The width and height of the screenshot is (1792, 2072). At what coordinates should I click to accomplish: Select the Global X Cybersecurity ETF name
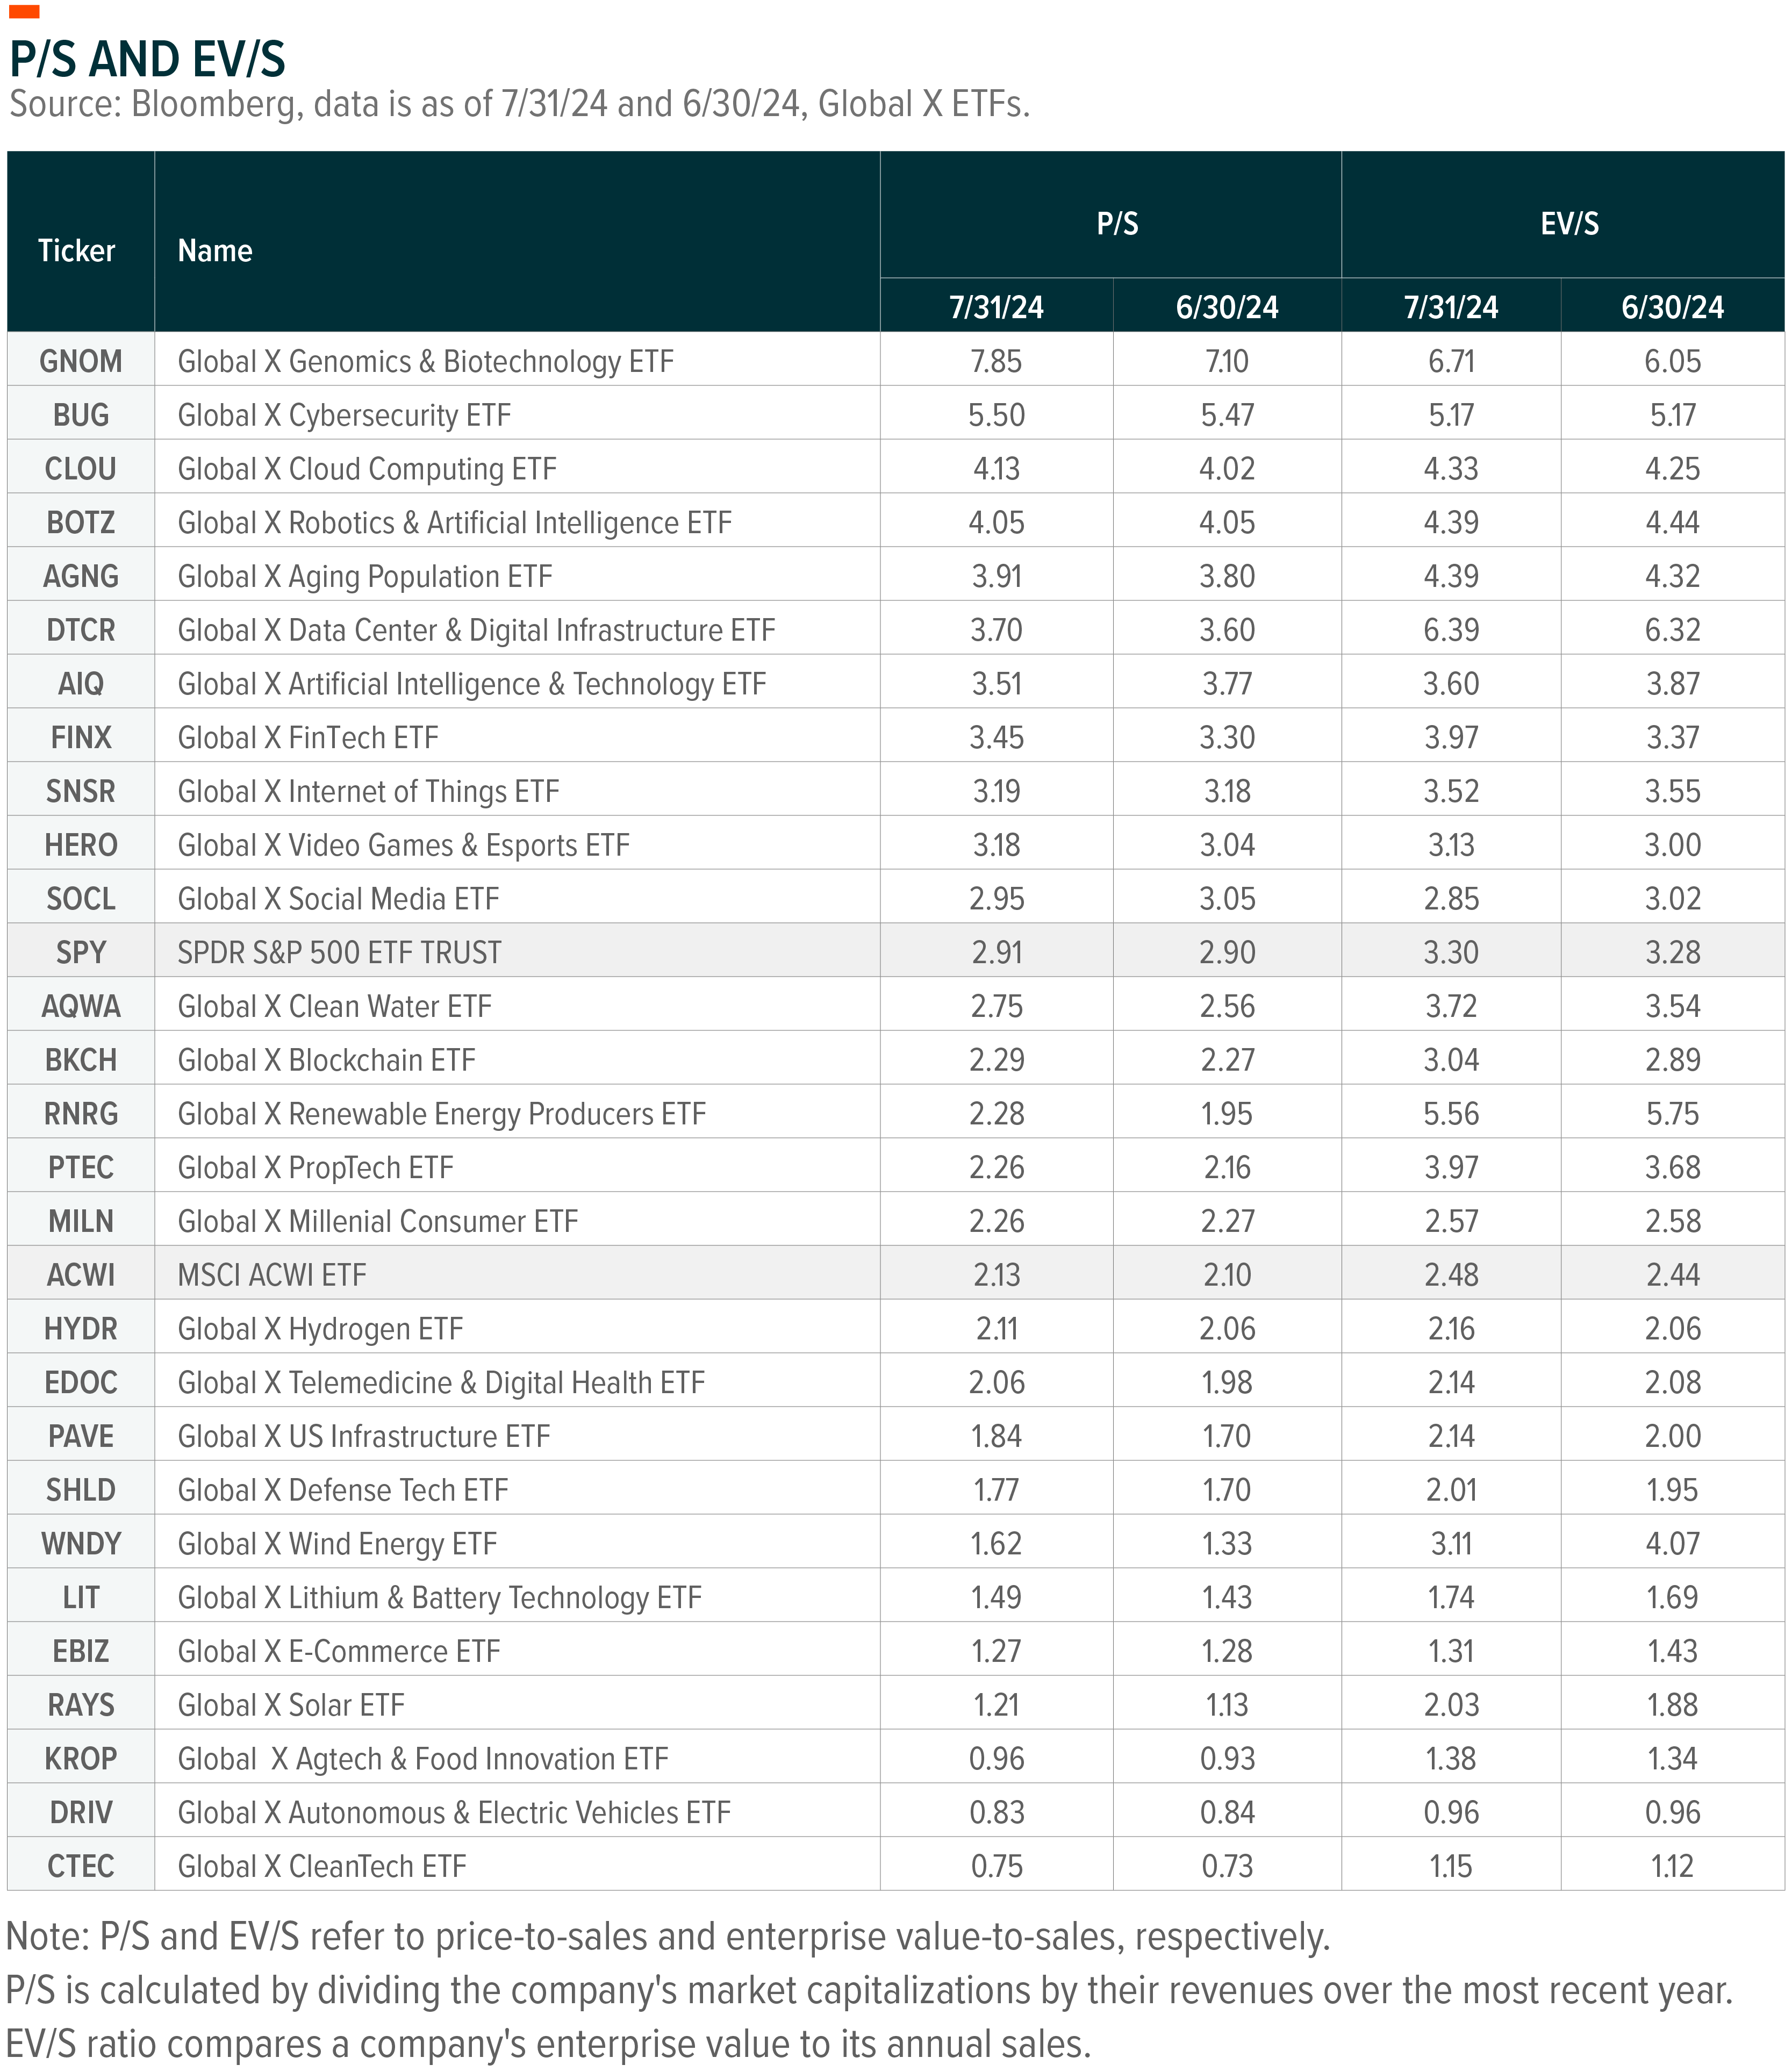pos(344,415)
